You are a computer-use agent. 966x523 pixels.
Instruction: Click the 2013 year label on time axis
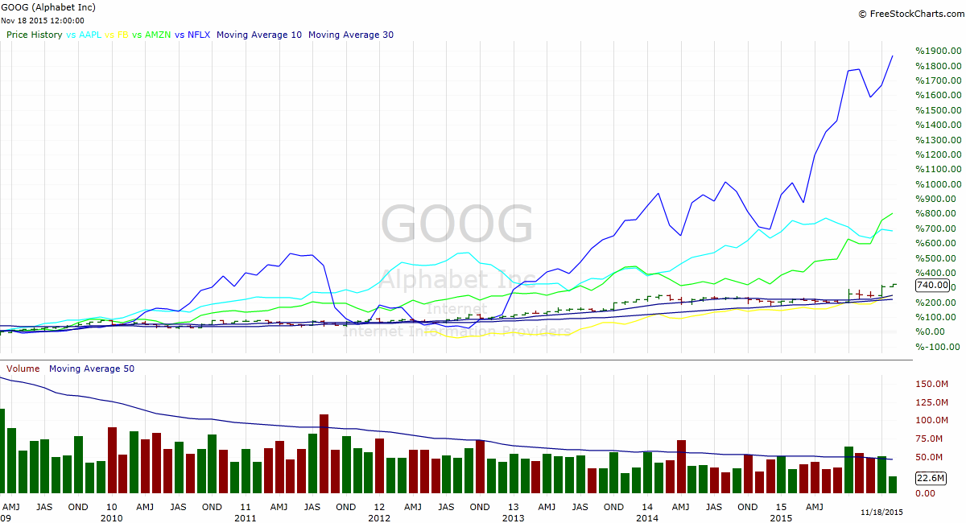coord(513,518)
